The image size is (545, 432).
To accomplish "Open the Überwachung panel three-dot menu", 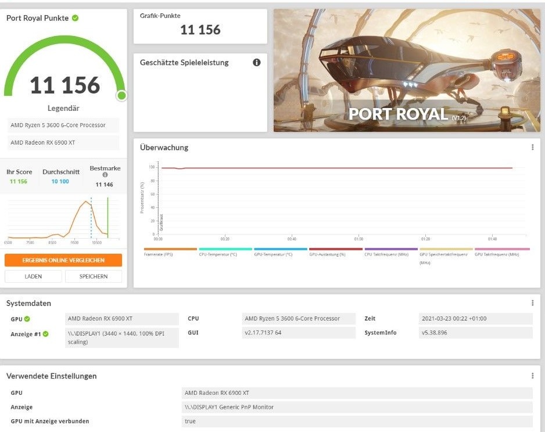I will click(x=532, y=147).
